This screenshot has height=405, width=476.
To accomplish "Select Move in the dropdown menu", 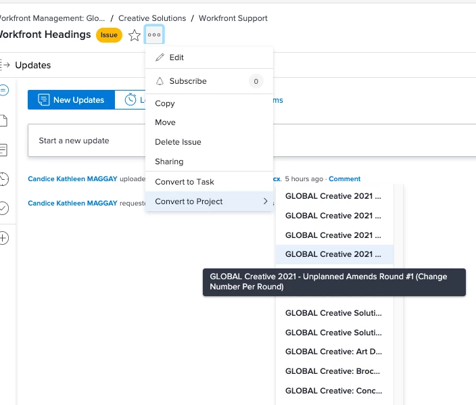I will tap(209, 122).
